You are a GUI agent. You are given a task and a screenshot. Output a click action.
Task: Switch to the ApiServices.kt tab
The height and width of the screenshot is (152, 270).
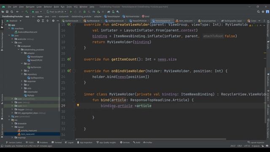[71, 21]
